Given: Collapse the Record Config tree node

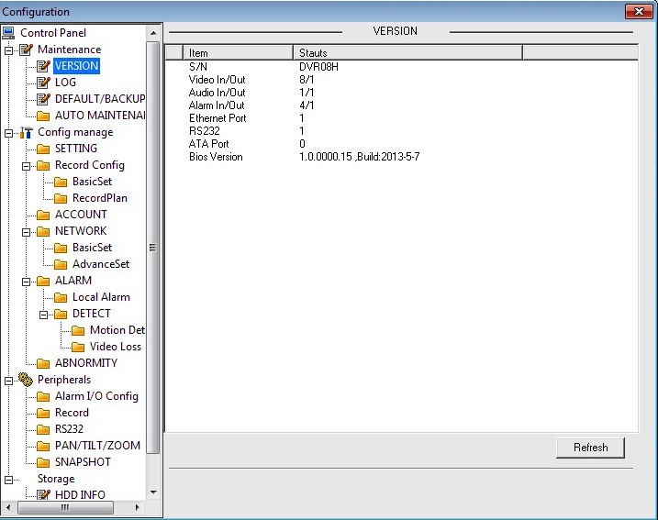Looking at the screenshot, I should (x=27, y=165).
